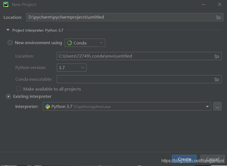
Task: Click the Project Interpreter: Python 3.7 heading
Action: 38,30
